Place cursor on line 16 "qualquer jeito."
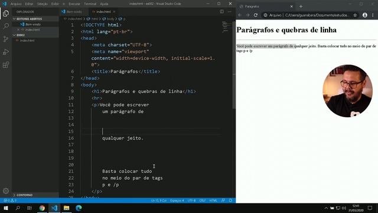The image size is (378, 213). pos(123,138)
